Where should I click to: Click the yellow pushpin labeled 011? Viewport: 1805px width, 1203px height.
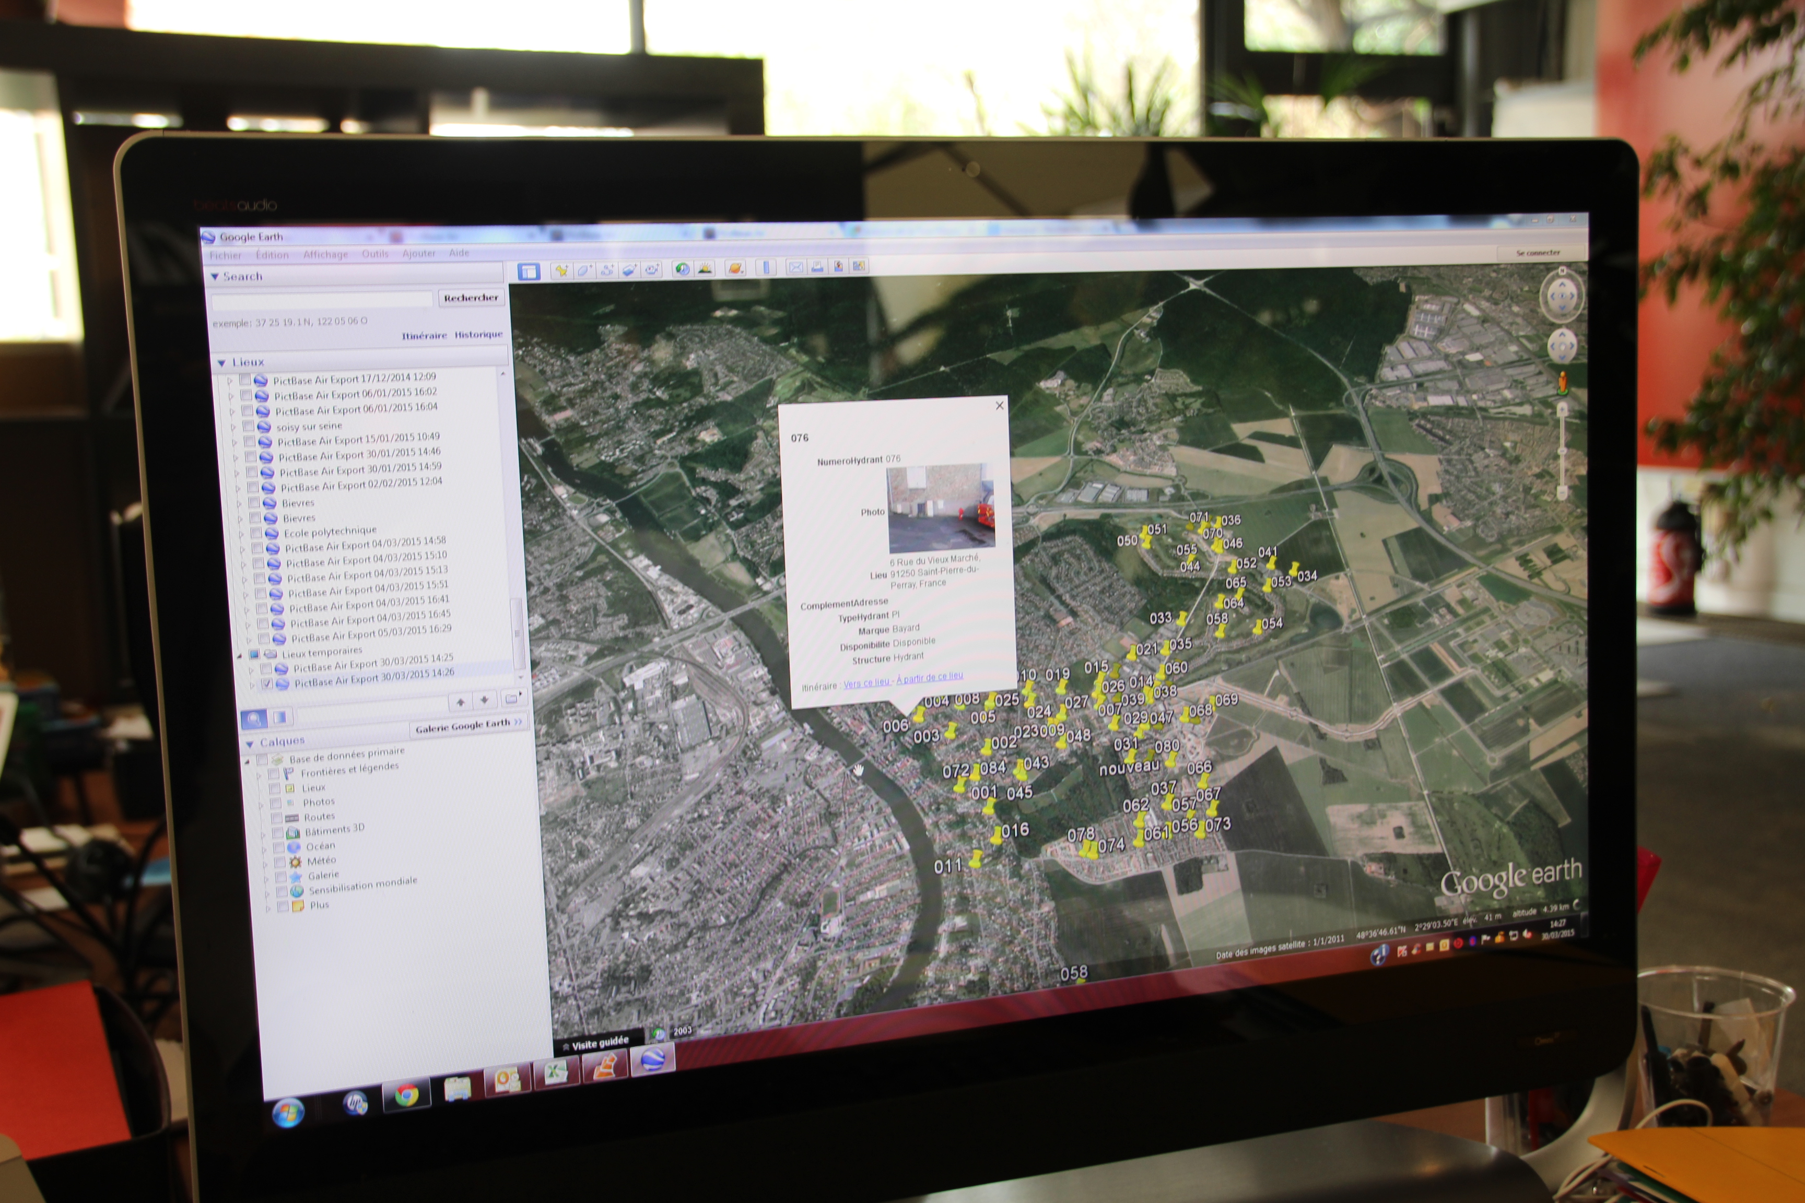pos(976,858)
